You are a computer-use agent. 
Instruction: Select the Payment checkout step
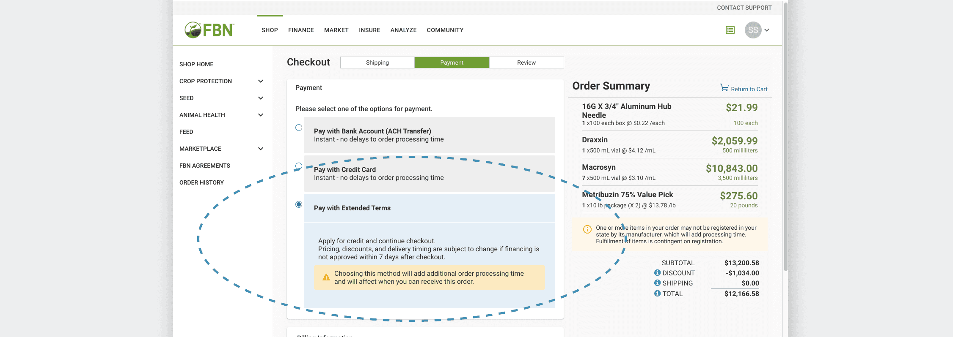[452, 63]
